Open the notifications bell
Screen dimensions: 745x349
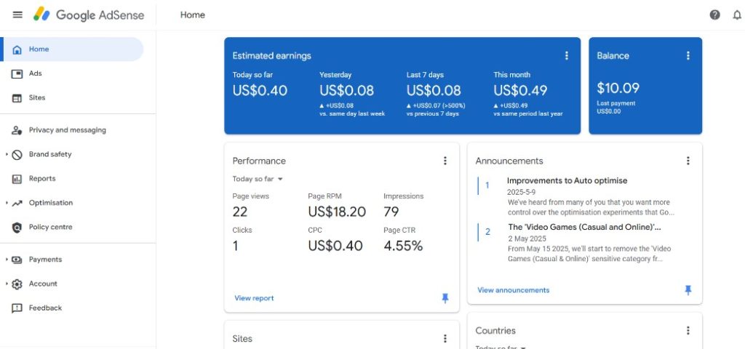[x=736, y=15]
